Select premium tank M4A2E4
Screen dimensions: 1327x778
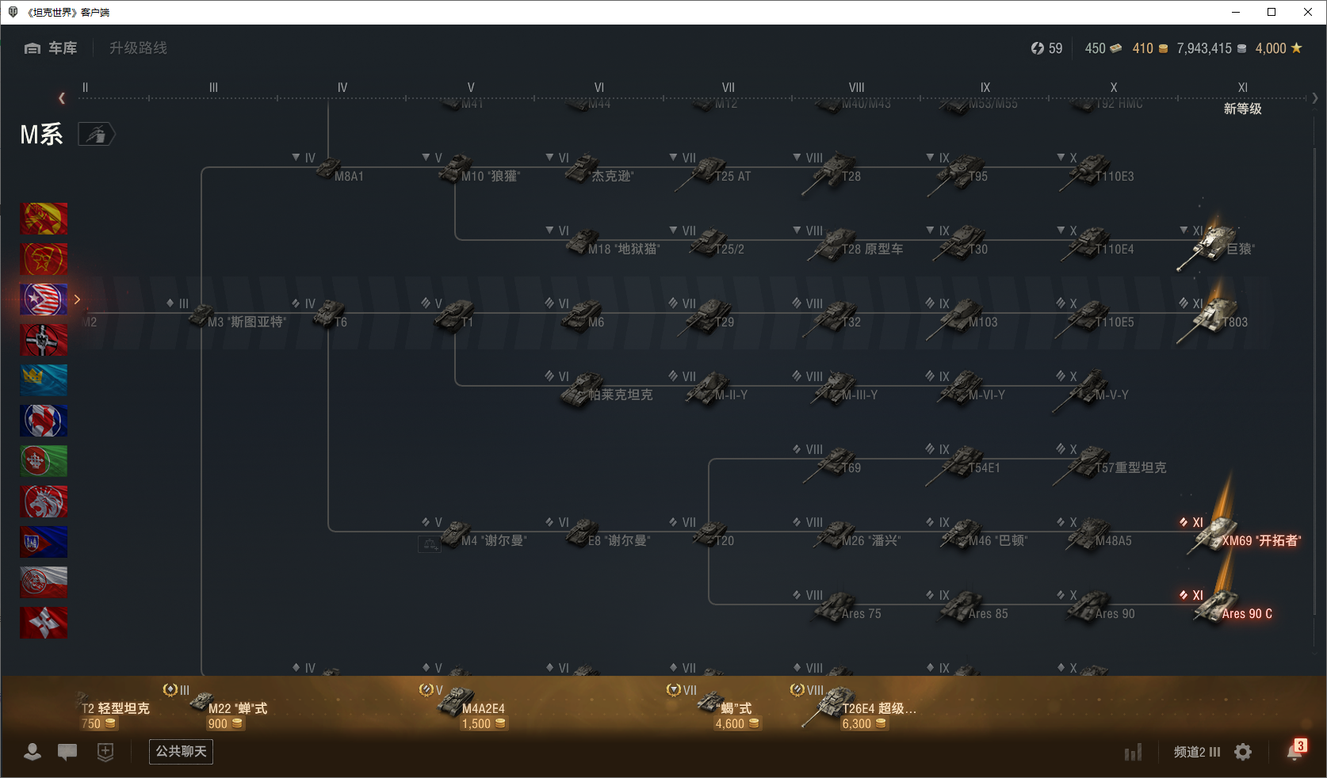(x=464, y=707)
